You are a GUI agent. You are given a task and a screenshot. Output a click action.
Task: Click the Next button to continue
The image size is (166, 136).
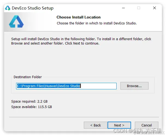tap(119, 125)
